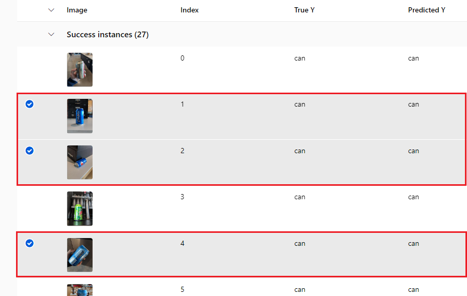467x296 pixels.
Task: Click index number 0 cell
Action: pos(182,58)
